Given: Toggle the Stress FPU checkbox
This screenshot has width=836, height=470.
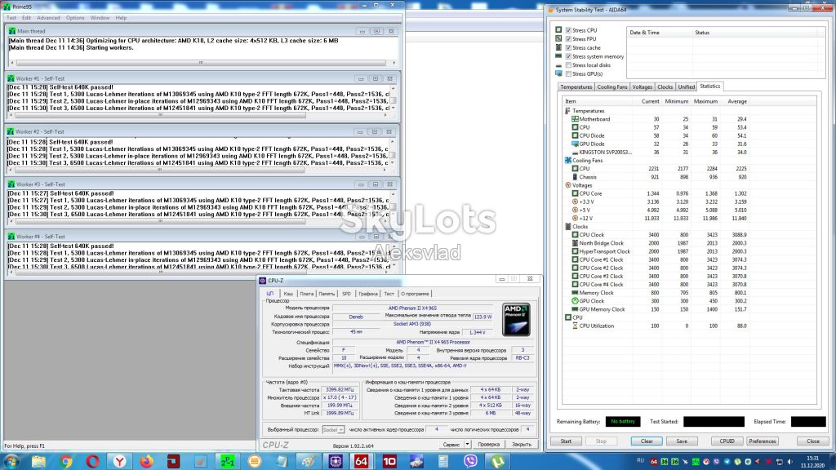Looking at the screenshot, I should (x=568, y=39).
